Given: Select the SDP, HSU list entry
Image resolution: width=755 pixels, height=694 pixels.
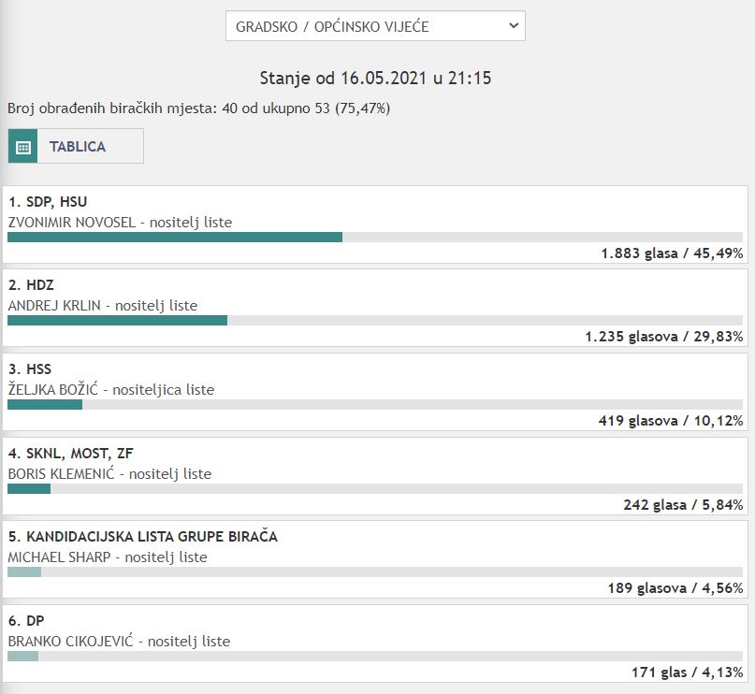Looking at the screenshot, I should [x=48, y=202].
